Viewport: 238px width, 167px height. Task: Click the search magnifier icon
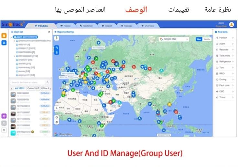click(x=48, y=82)
